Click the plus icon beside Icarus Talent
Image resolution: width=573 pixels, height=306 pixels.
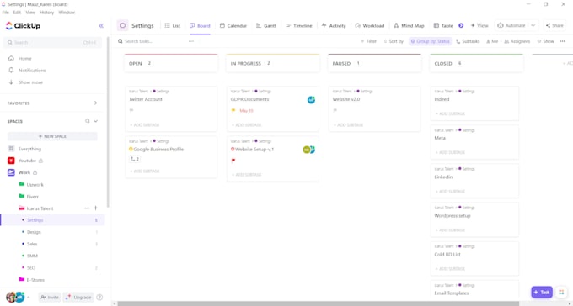pos(96,208)
